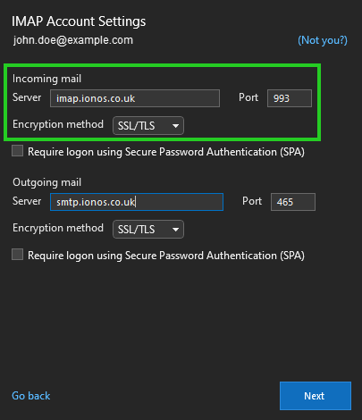The height and width of the screenshot is (420, 362).
Task: Enable SPA for outgoing mail
Action: point(17,255)
